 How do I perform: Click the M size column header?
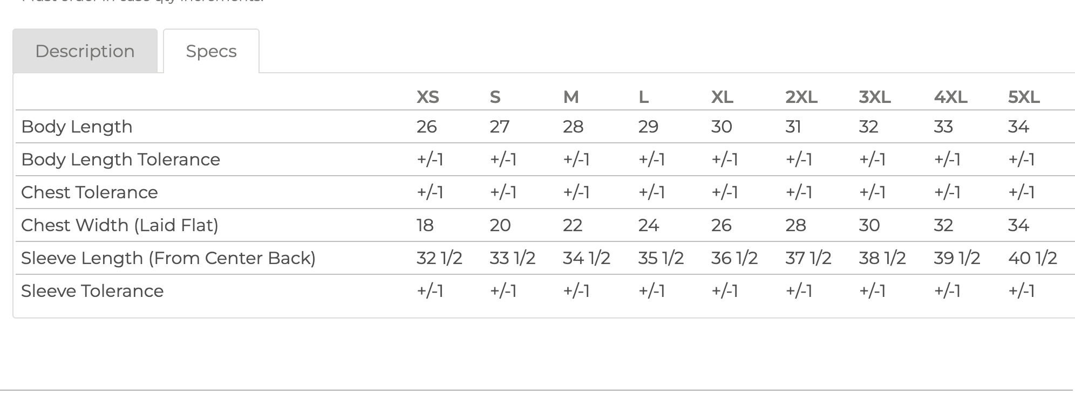click(x=570, y=97)
